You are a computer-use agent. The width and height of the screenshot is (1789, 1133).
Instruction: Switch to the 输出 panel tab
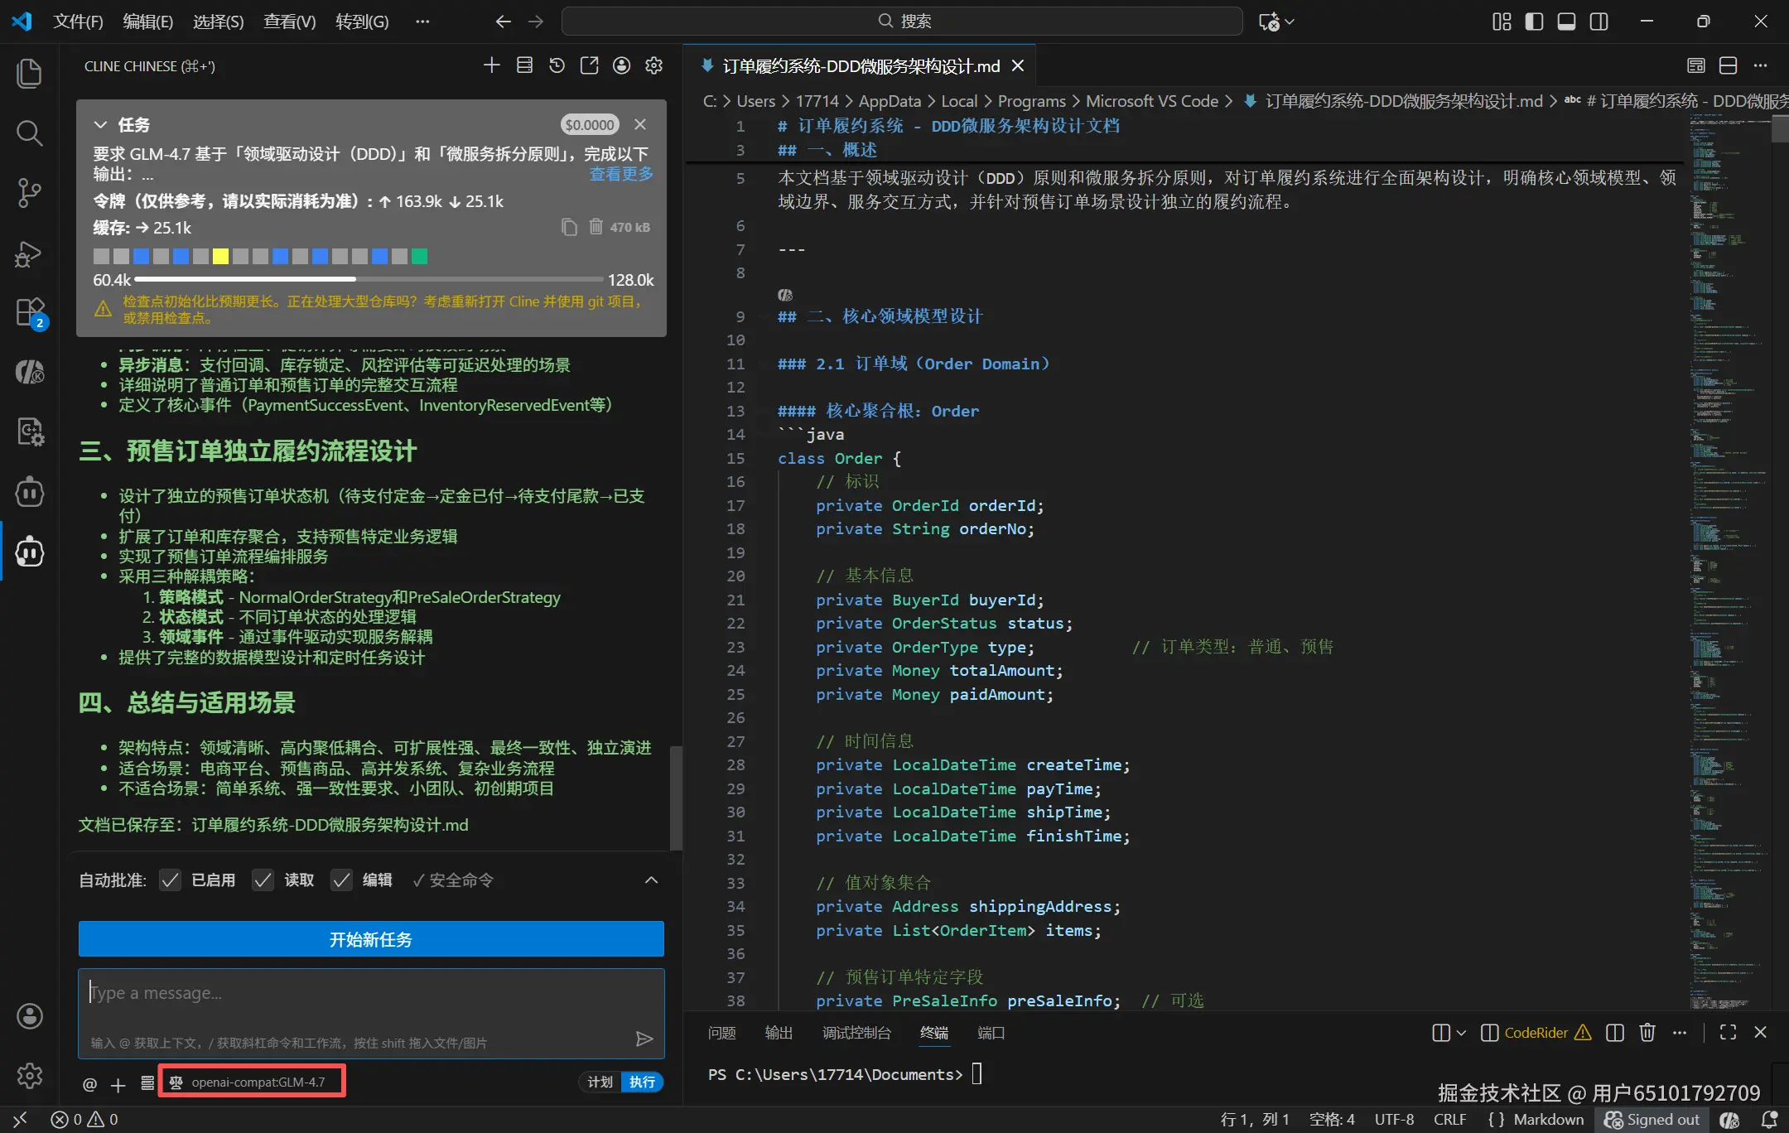tap(778, 1033)
